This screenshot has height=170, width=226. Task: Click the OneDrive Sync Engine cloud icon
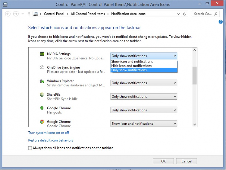pyautogui.click(x=42, y=67)
